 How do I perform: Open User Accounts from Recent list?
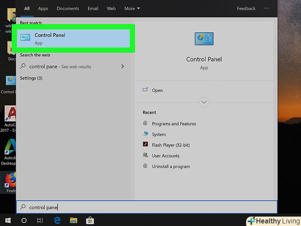(x=165, y=156)
